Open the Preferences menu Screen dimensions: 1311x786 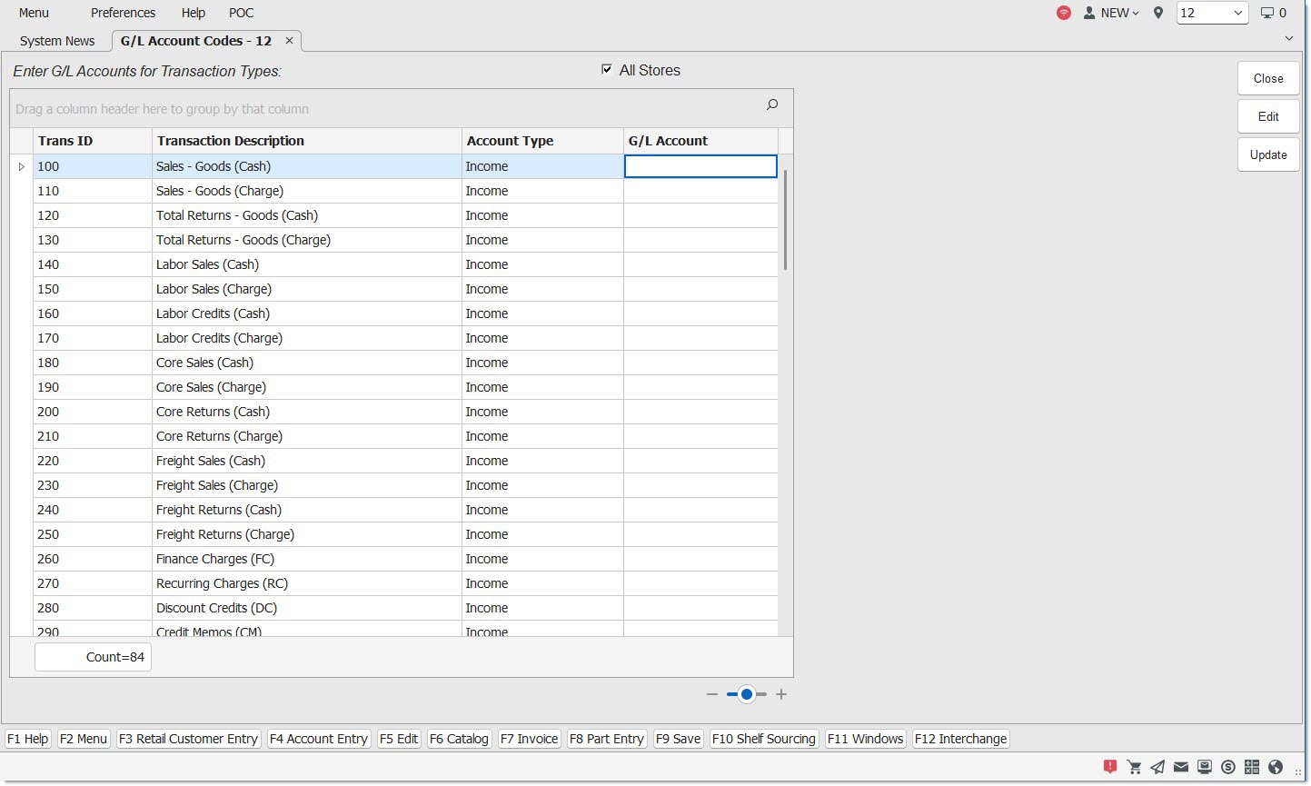[123, 13]
